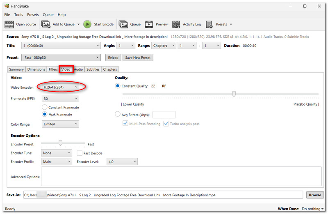Screen dimensions: 328x214
Task: Expand the Video Encoder H.264 dropdown
Action: (60, 87)
